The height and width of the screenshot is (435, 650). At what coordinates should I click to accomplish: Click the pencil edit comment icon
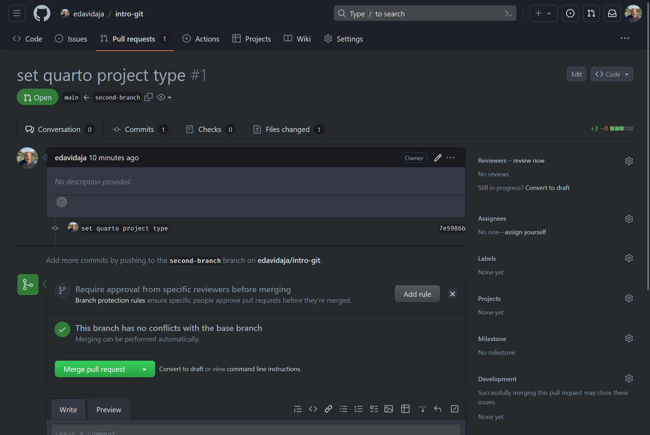click(x=438, y=158)
